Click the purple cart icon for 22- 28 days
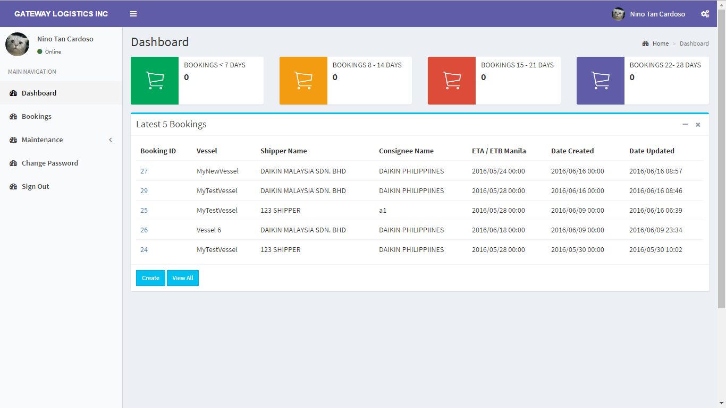 pyautogui.click(x=601, y=81)
